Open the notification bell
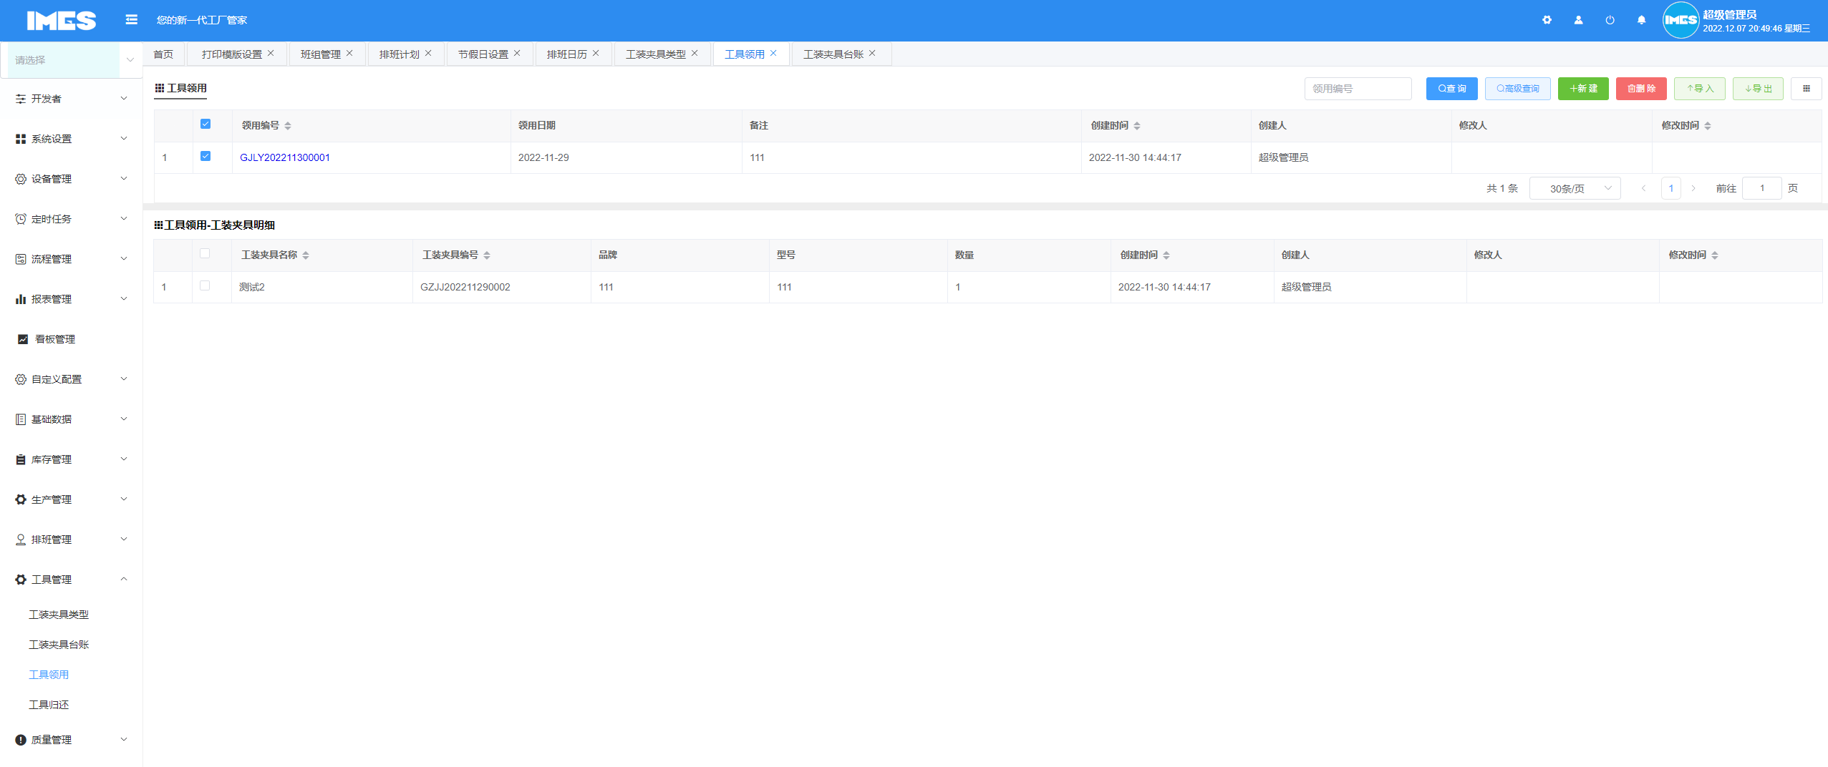 click(x=1641, y=20)
